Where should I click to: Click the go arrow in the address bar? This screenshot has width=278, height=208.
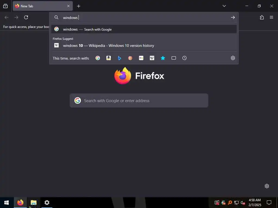click(x=233, y=17)
